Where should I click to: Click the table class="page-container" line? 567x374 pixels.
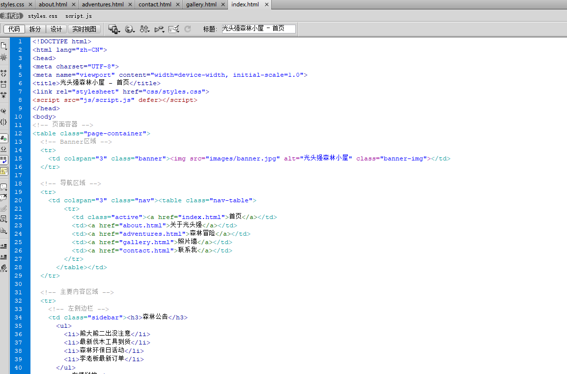tap(91, 133)
